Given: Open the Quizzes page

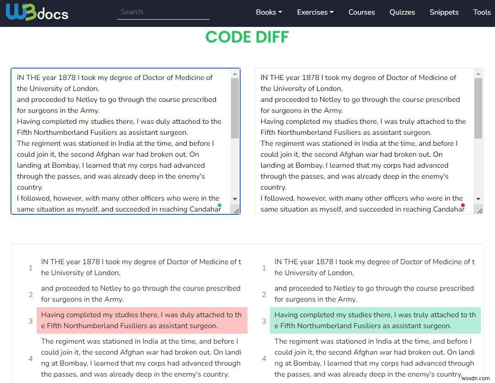Looking at the screenshot, I should [x=402, y=12].
